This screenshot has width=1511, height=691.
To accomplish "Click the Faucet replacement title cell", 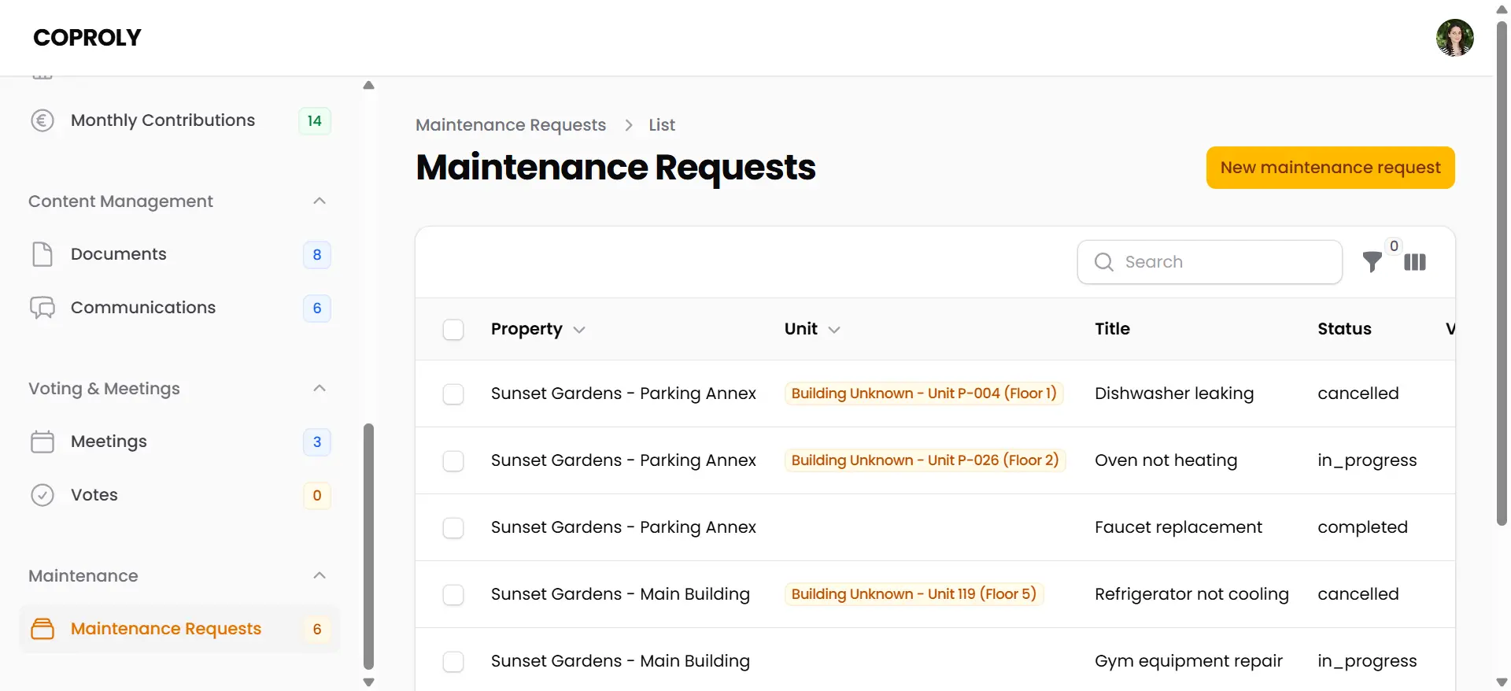I will 1178,527.
